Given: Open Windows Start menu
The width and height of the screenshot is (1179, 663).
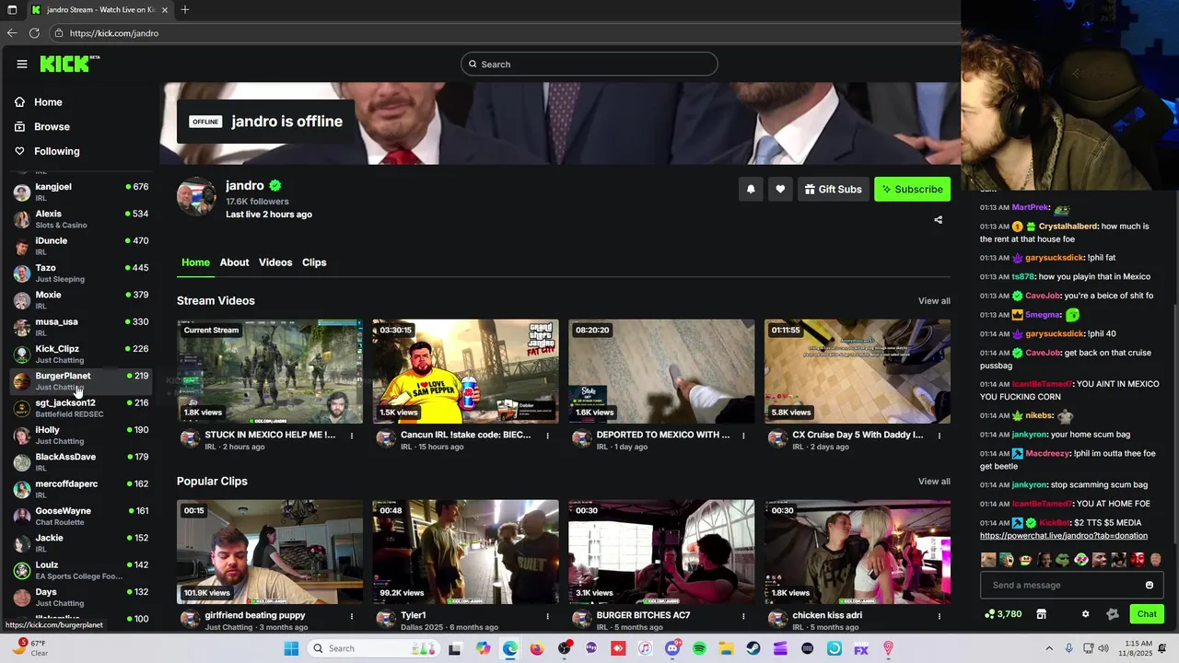Looking at the screenshot, I should [x=291, y=648].
